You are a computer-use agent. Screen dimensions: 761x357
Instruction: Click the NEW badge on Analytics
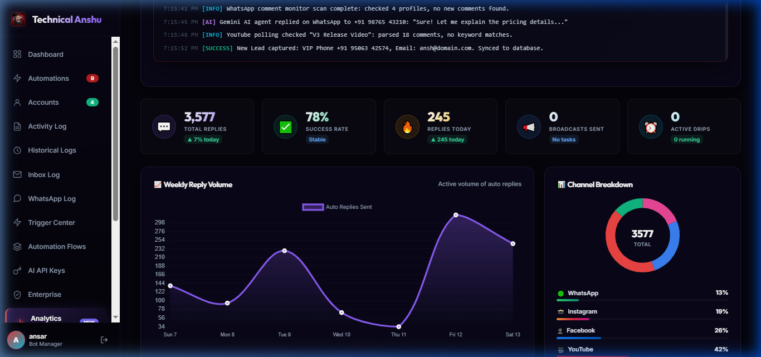click(89, 321)
